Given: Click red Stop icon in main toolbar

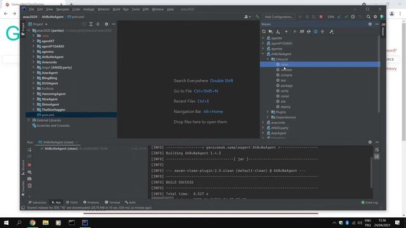Looking at the screenshot, I should tap(321, 17).
